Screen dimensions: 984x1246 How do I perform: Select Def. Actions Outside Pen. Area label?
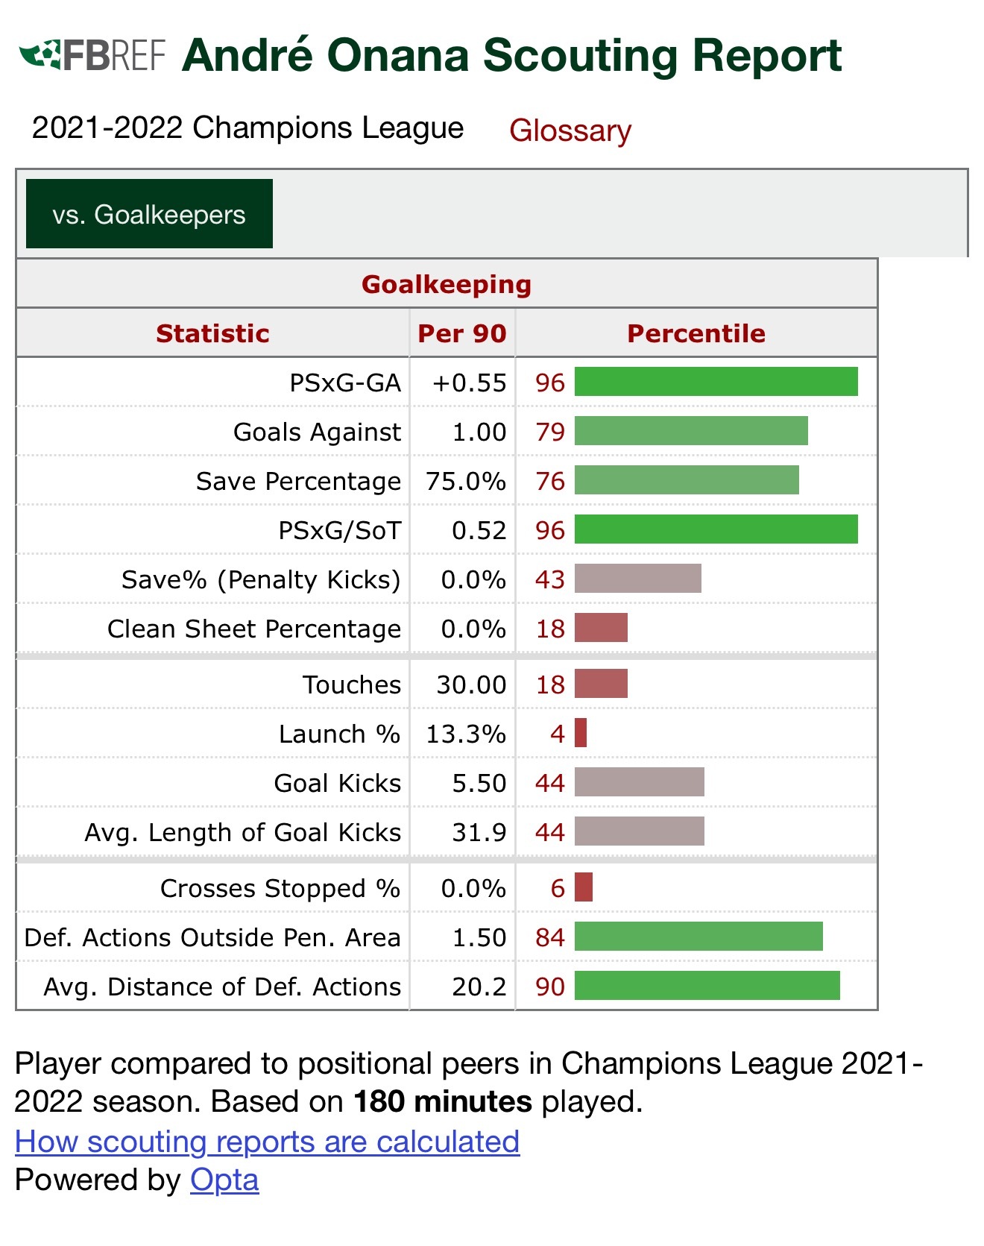(212, 937)
